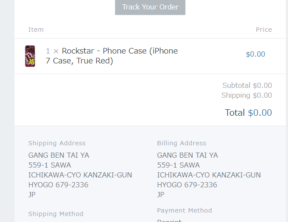
Task: Open the Rockstar - Phone Case product title
Action: click(112, 56)
